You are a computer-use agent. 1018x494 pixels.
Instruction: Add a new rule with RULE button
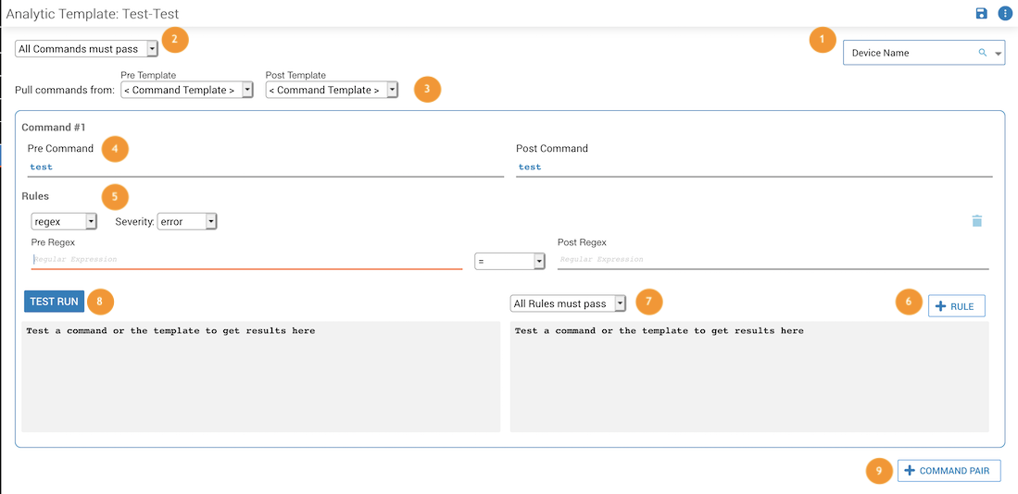pyautogui.click(x=955, y=306)
